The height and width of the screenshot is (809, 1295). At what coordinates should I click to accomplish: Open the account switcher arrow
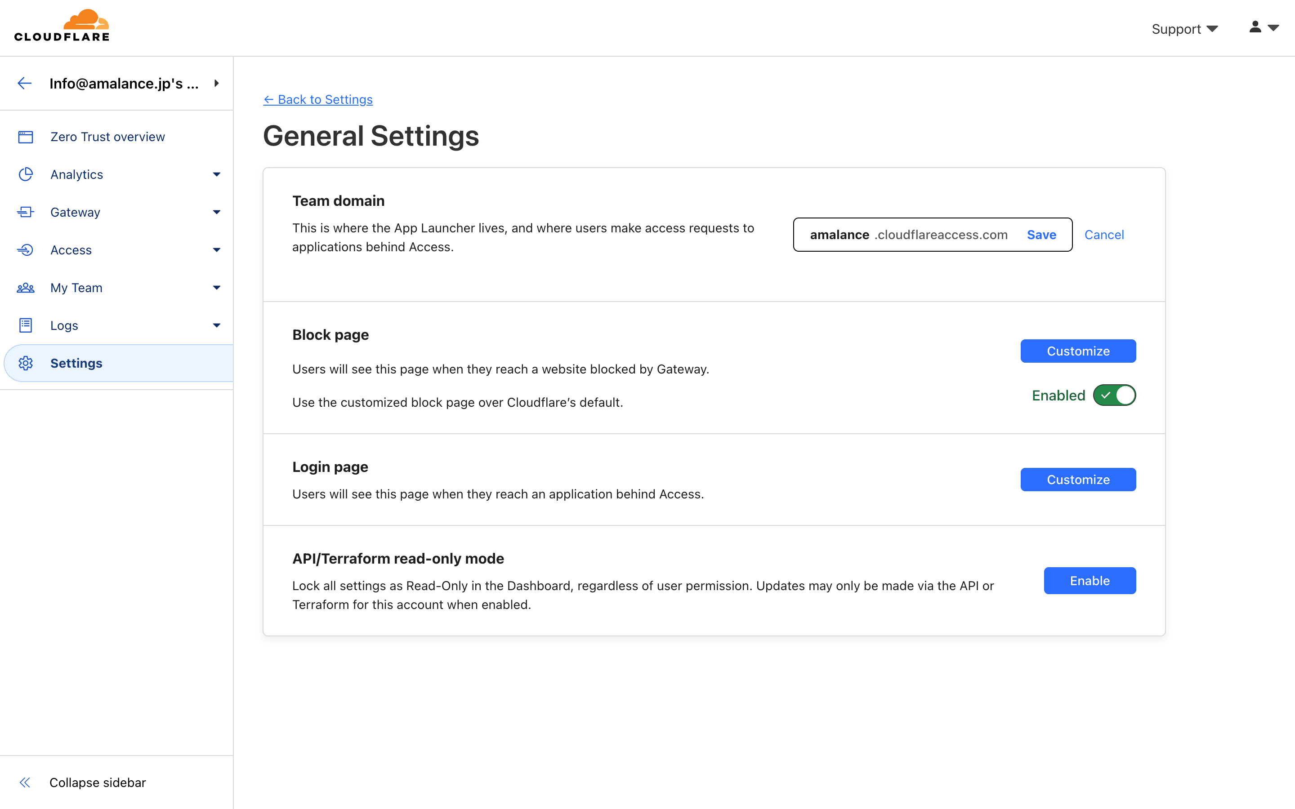tap(216, 83)
